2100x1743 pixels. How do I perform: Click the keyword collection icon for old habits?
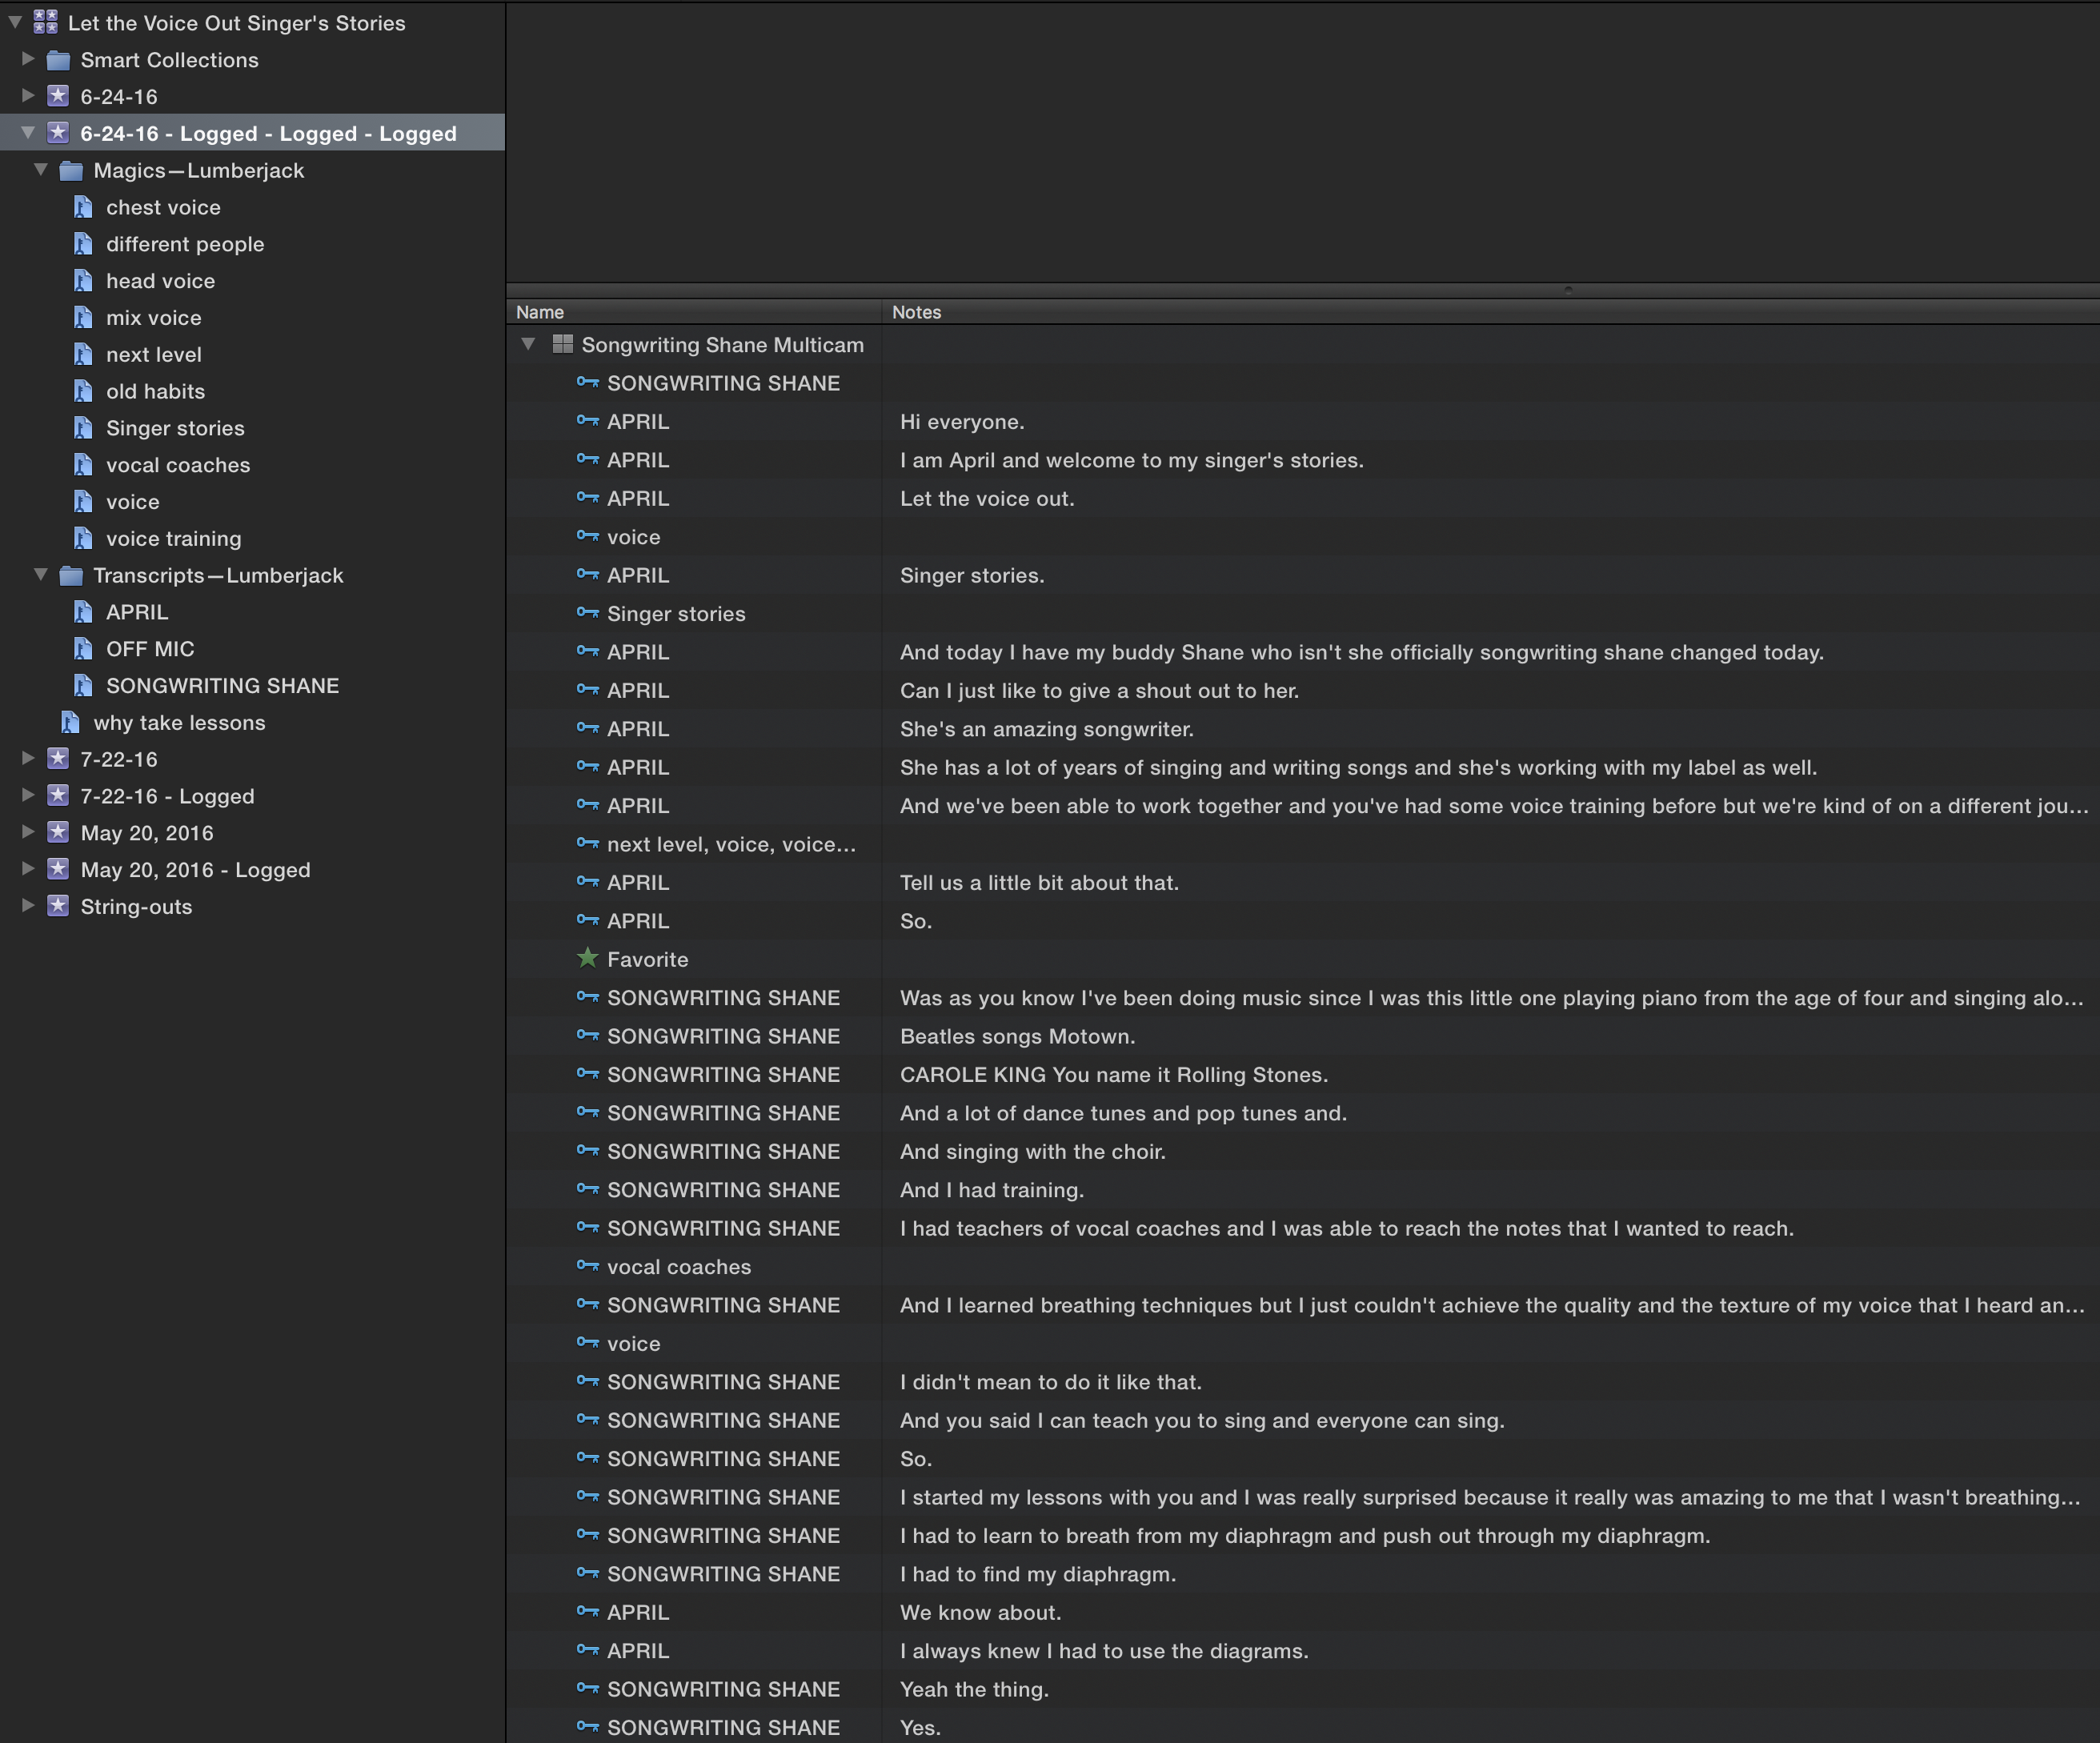83,391
